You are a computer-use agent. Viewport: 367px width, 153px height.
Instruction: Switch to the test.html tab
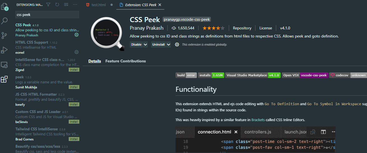pos(98,5)
